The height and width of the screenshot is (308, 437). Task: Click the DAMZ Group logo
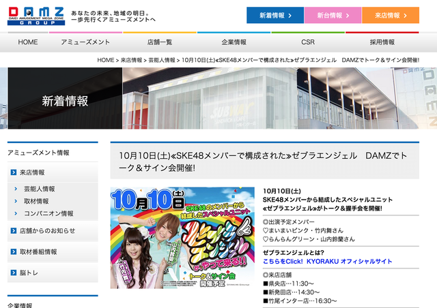click(x=36, y=16)
